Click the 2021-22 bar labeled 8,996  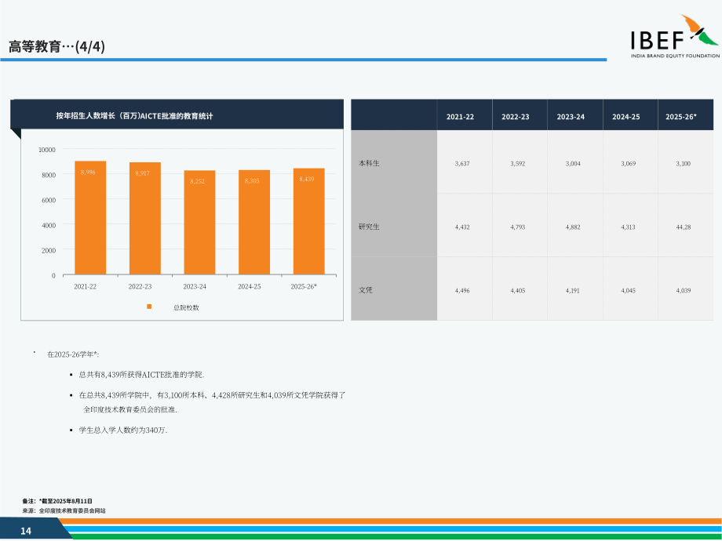[x=90, y=218]
